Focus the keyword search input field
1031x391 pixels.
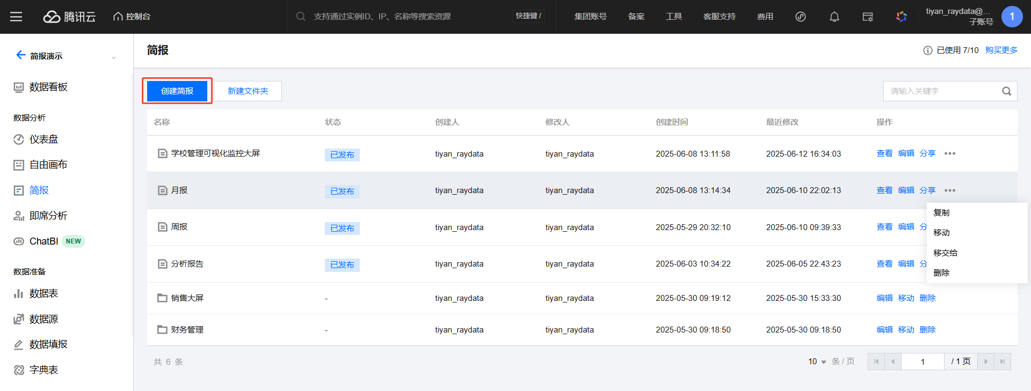940,91
